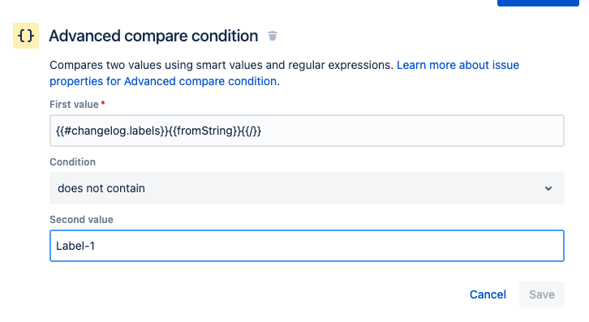
Task: Follow the "properties for Advanced compare condition" link
Action: (x=165, y=81)
